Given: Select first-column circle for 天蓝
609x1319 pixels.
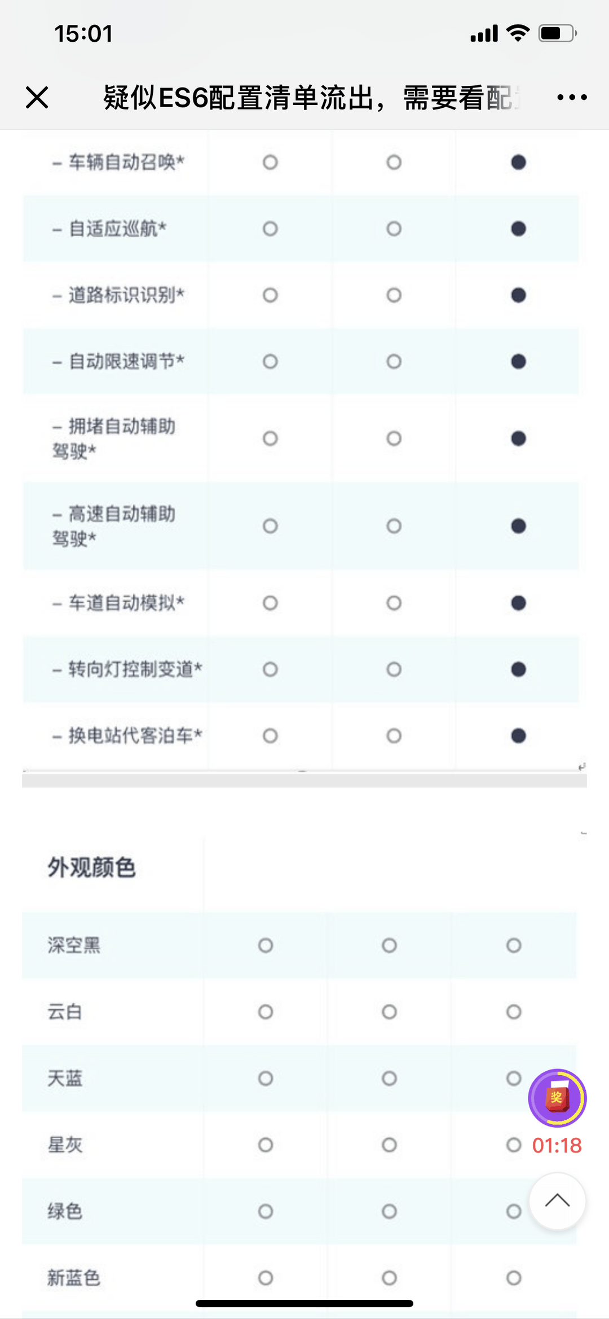Looking at the screenshot, I should (266, 1079).
